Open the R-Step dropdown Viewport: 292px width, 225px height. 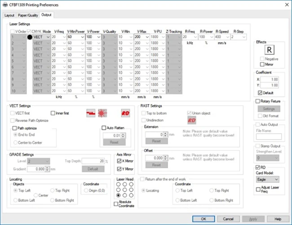[x=239, y=37]
